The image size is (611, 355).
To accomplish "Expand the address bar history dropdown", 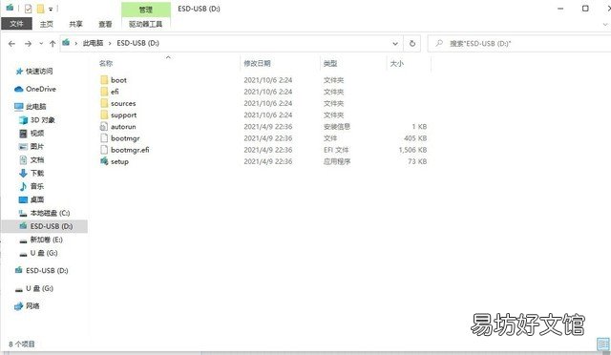I will (x=395, y=44).
